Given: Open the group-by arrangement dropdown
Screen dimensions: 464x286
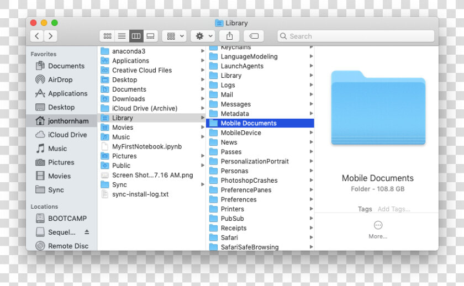Looking at the screenshot, I should click(x=175, y=36).
